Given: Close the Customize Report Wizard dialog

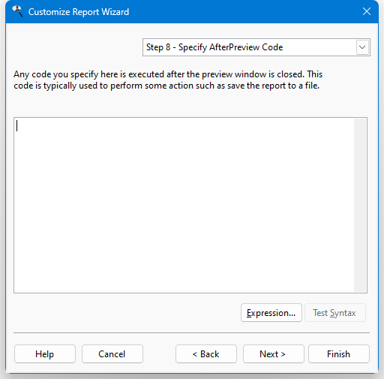Looking at the screenshot, I should [367, 11].
